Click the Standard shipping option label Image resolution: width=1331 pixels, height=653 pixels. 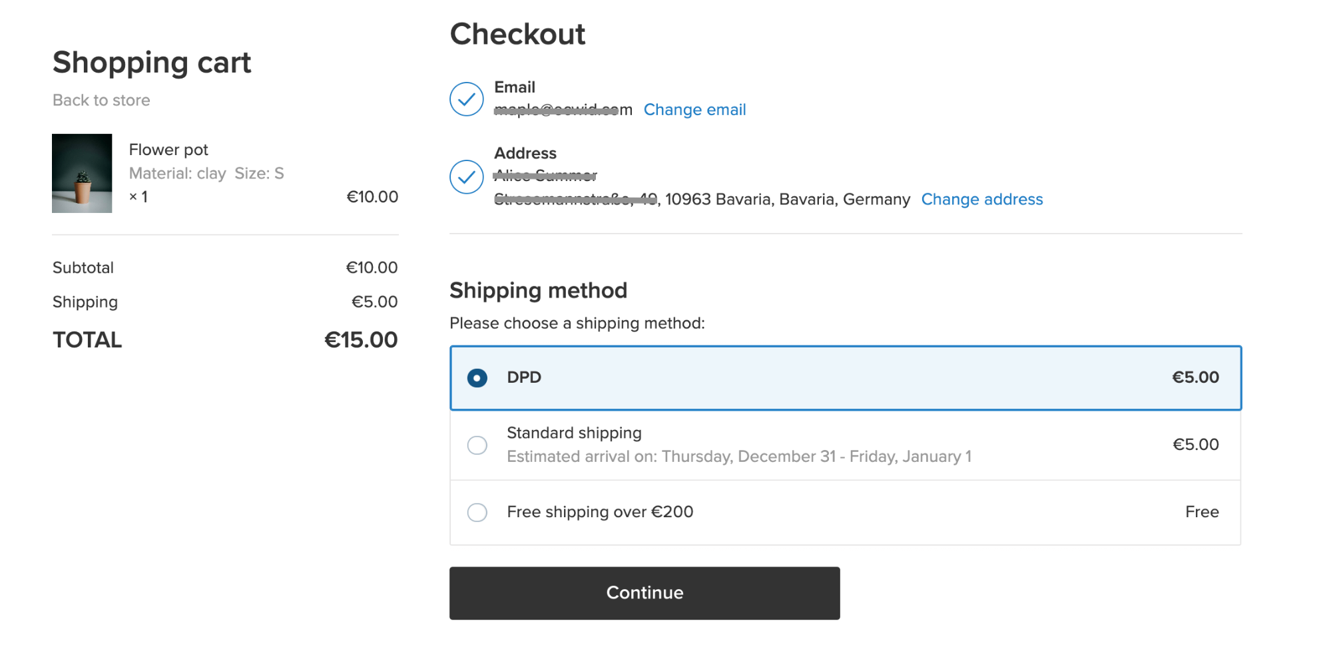(574, 433)
